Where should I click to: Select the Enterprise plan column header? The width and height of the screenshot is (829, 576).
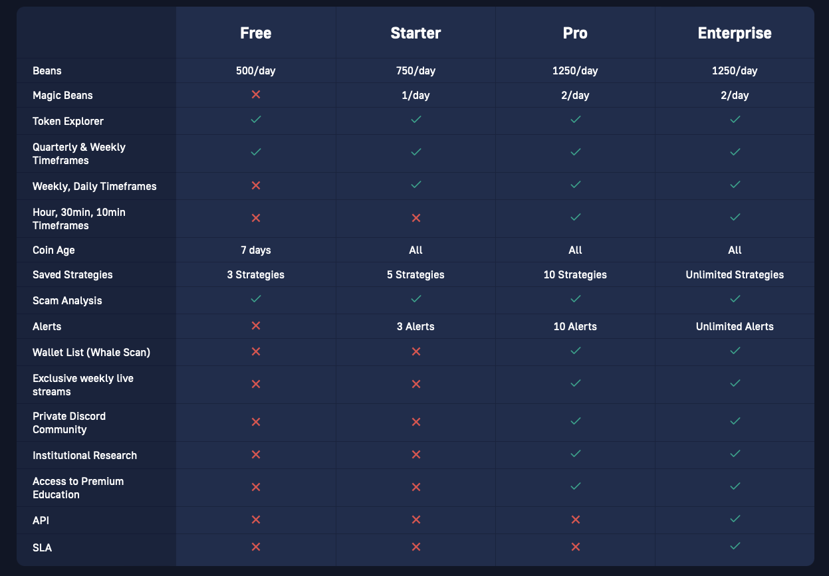tap(735, 33)
